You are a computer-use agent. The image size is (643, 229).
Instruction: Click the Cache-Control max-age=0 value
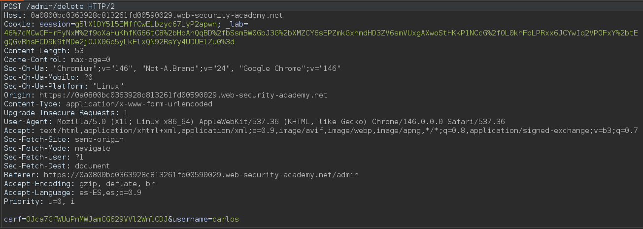(x=90, y=60)
